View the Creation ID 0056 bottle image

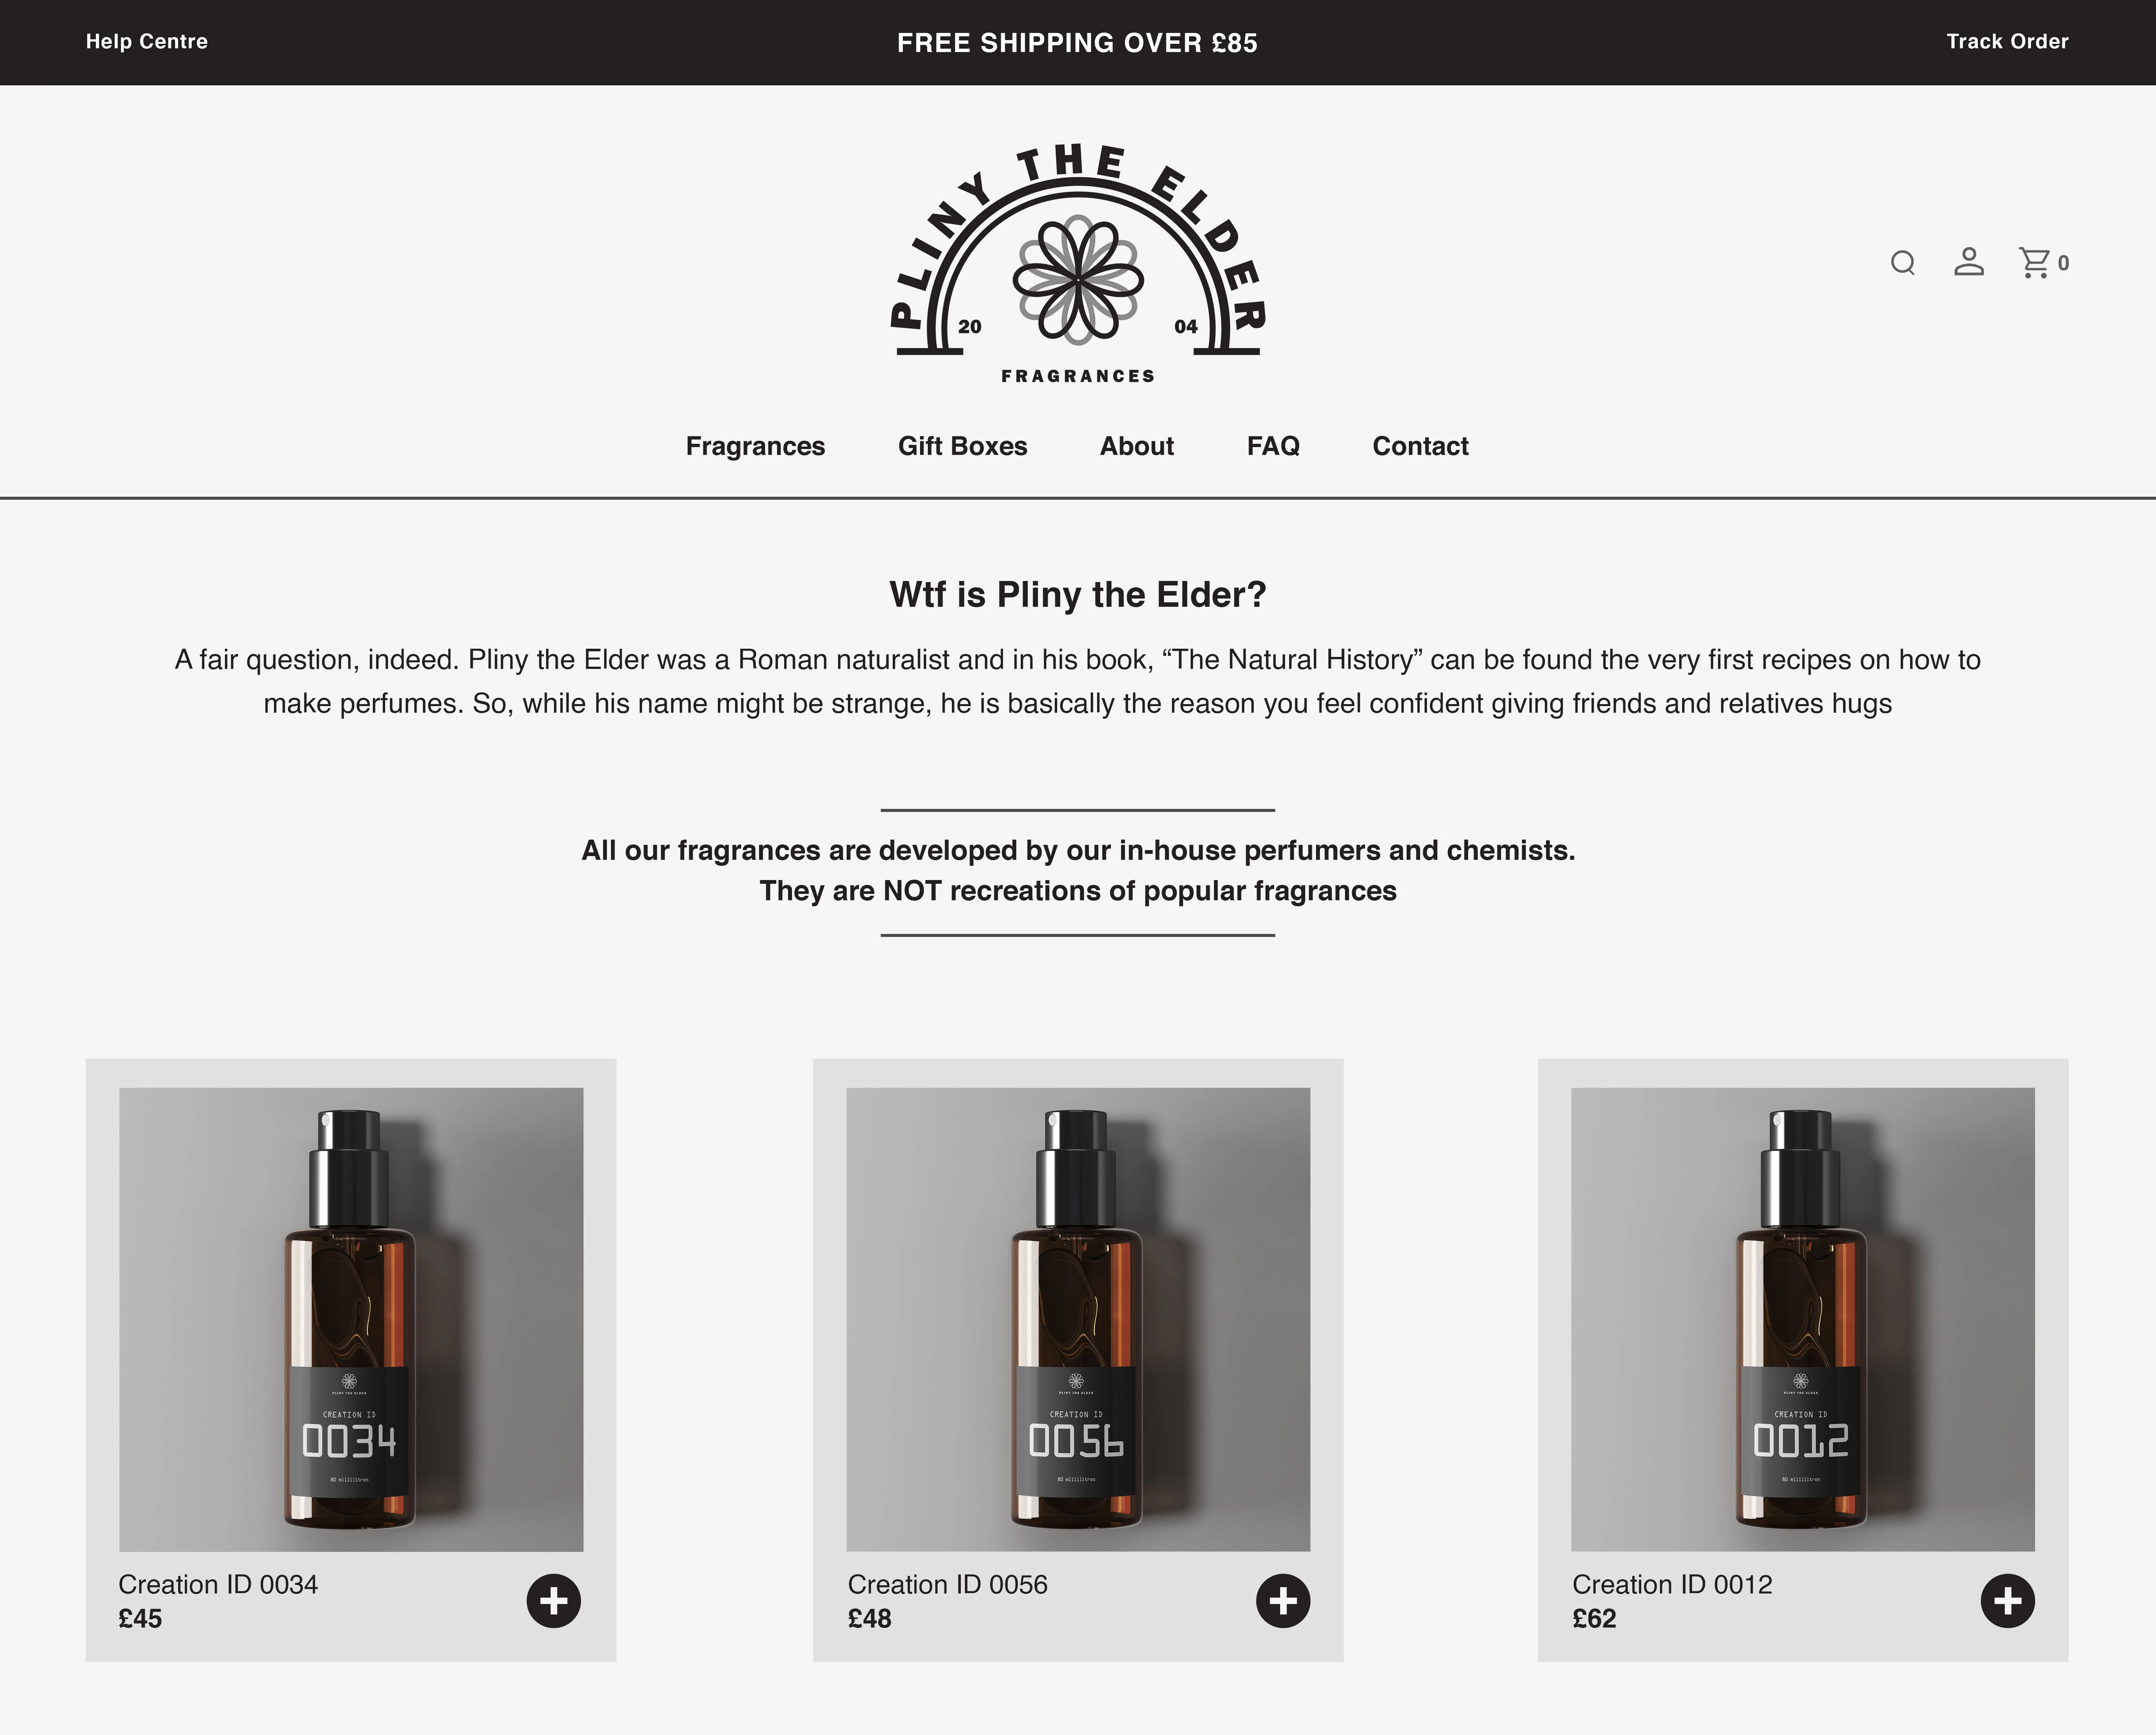(1078, 1319)
